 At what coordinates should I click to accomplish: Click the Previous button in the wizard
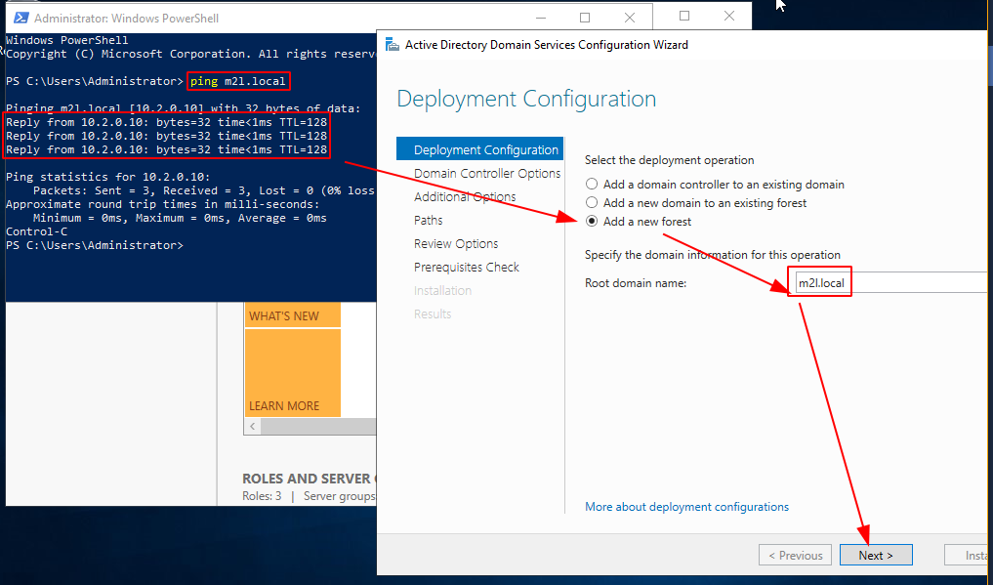click(x=795, y=556)
